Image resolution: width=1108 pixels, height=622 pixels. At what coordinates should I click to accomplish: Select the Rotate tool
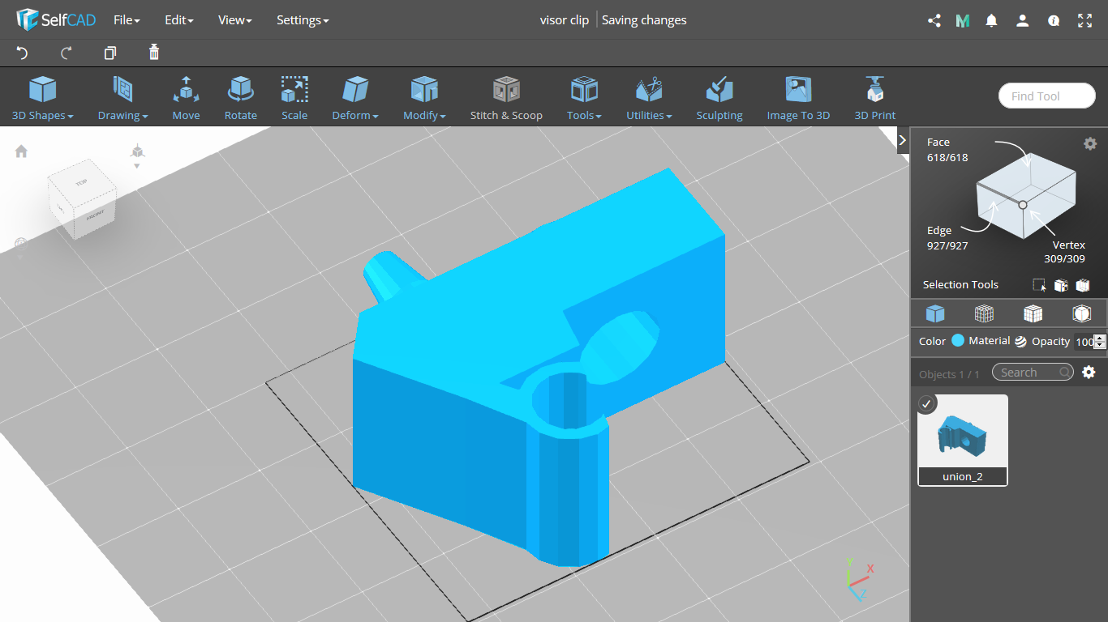click(x=241, y=98)
